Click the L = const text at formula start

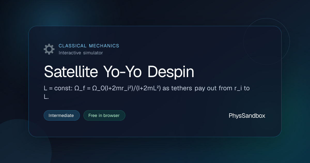pos(58,88)
